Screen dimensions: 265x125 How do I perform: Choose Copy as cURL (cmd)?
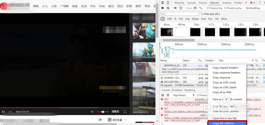[224, 82]
